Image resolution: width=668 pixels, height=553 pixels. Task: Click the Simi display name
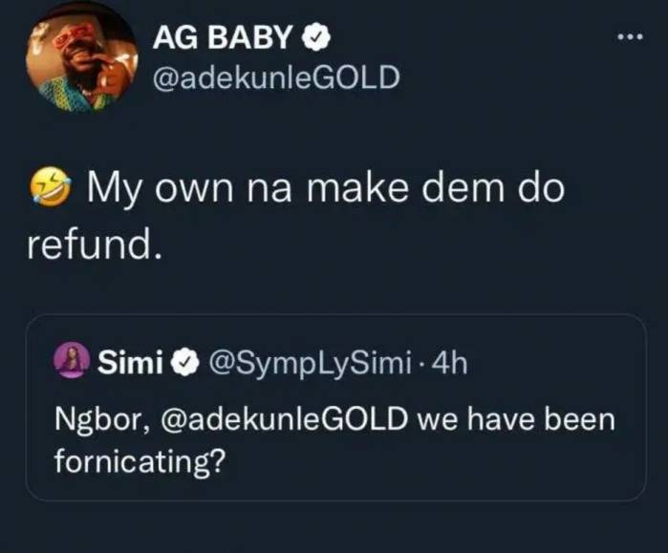[x=131, y=363]
